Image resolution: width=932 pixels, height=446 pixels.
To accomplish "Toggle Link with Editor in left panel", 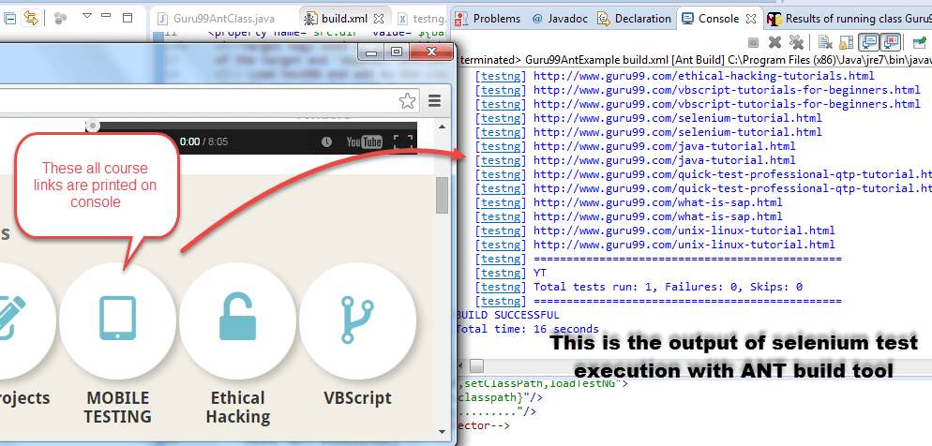I will [x=30, y=17].
